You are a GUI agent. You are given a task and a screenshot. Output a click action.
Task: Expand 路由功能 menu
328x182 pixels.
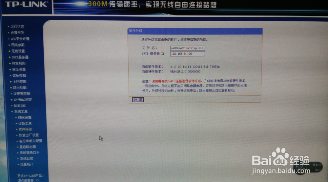[x=20, y=88]
